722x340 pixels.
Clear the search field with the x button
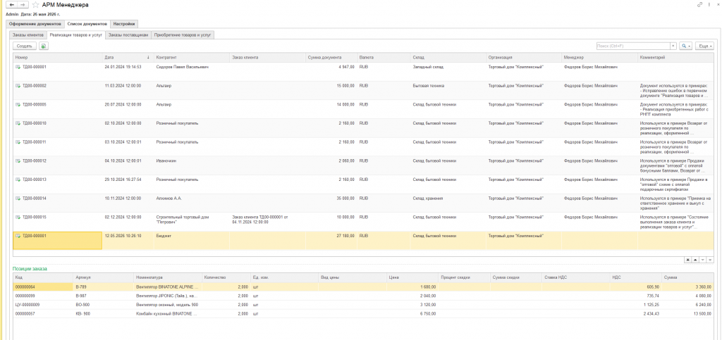(673, 46)
